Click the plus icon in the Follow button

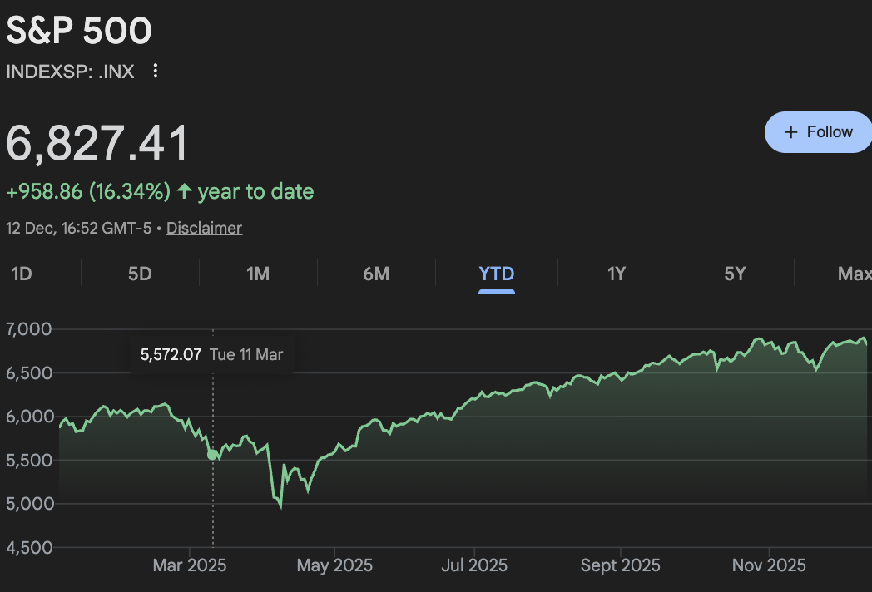click(790, 131)
